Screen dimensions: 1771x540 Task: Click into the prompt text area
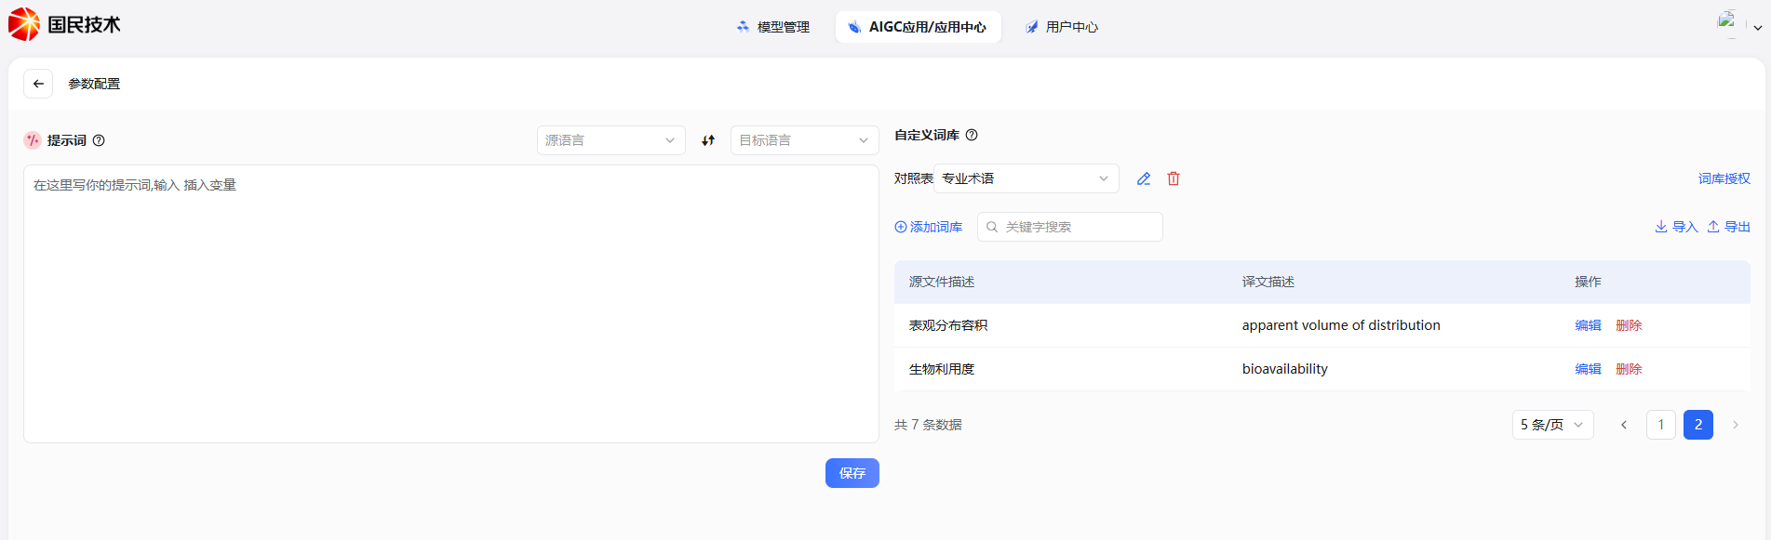tap(451, 304)
